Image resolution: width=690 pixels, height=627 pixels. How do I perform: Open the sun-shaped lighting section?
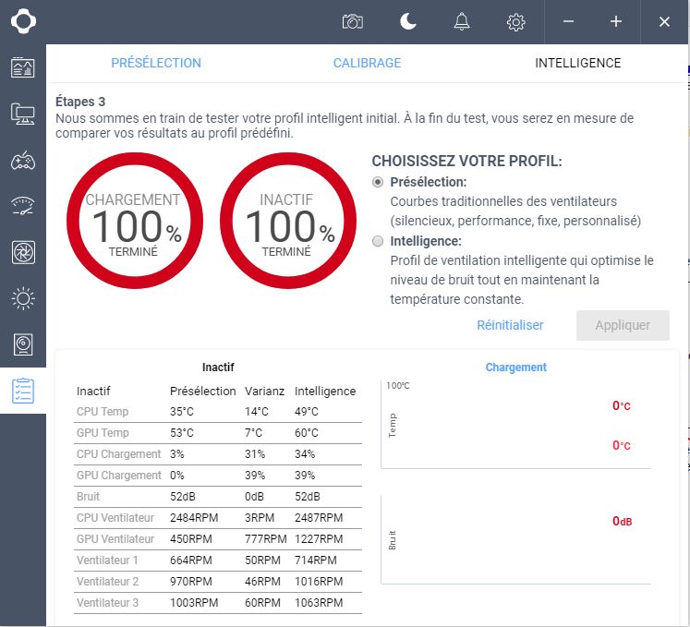[x=23, y=298]
